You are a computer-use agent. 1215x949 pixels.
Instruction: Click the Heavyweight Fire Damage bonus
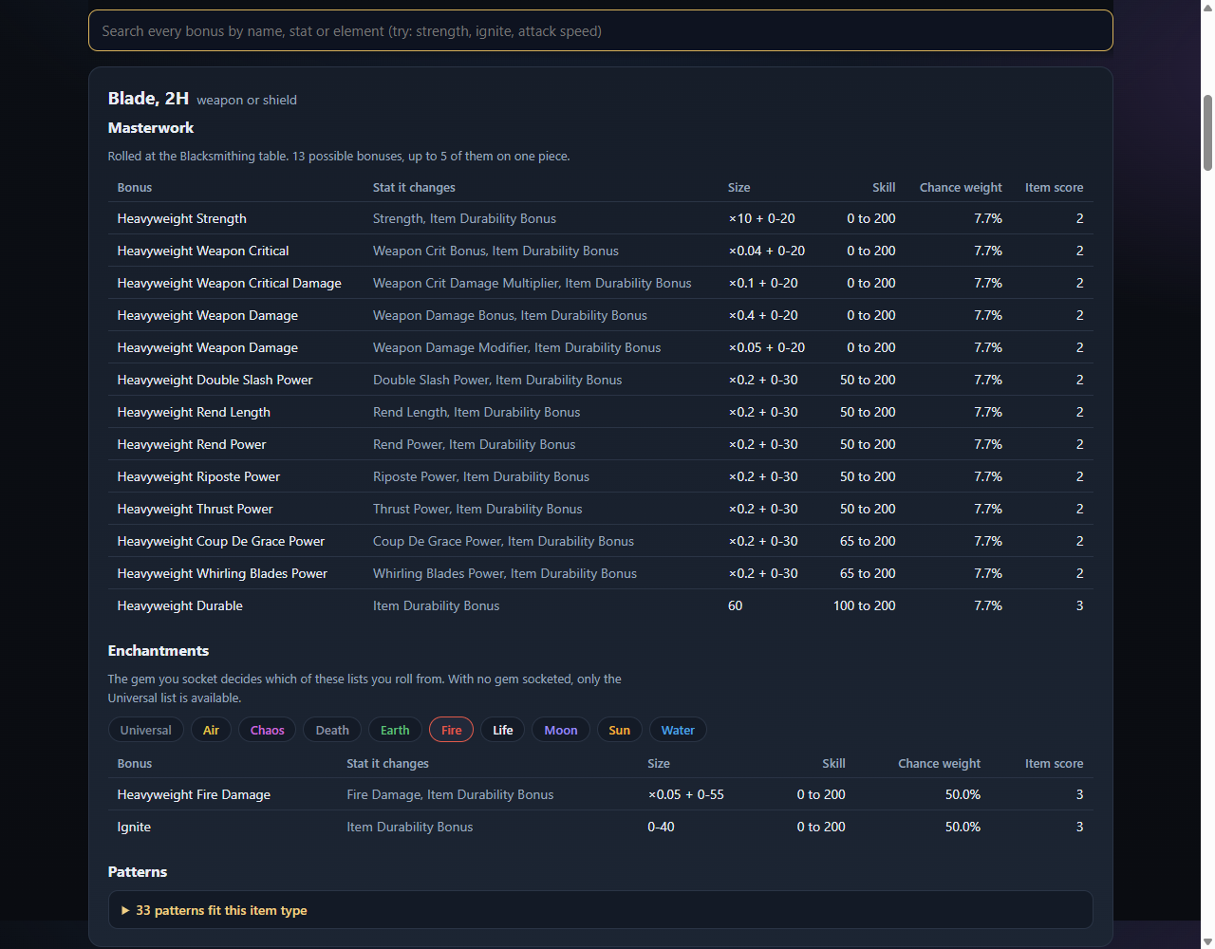(194, 794)
